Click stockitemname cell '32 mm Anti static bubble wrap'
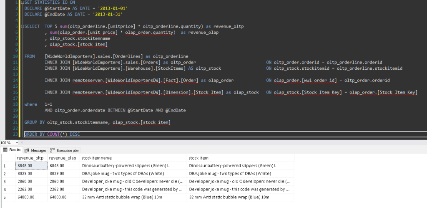This screenshot has width=427, height=208. (x=133, y=197)
